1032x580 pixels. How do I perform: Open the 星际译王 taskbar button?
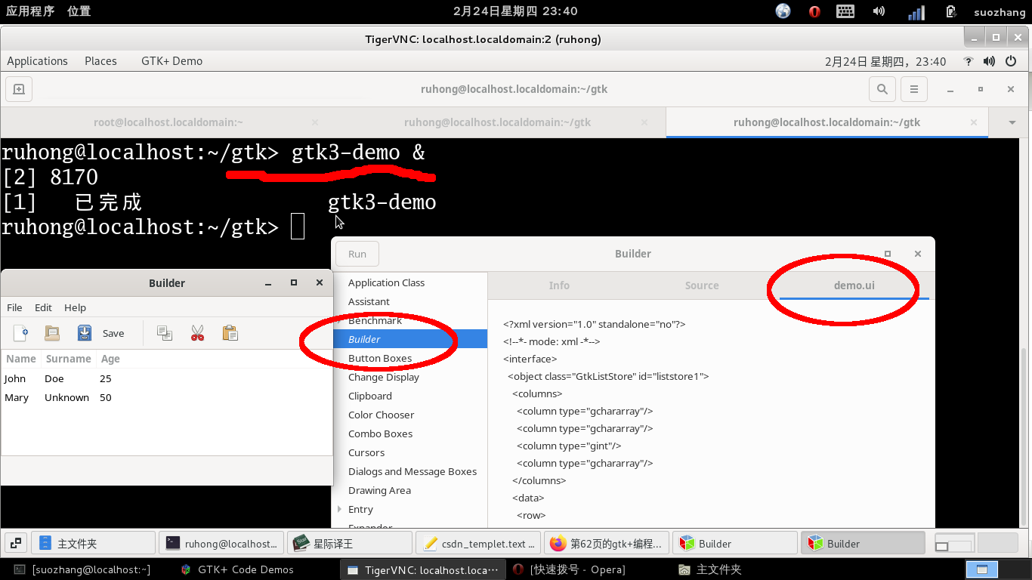350,543
